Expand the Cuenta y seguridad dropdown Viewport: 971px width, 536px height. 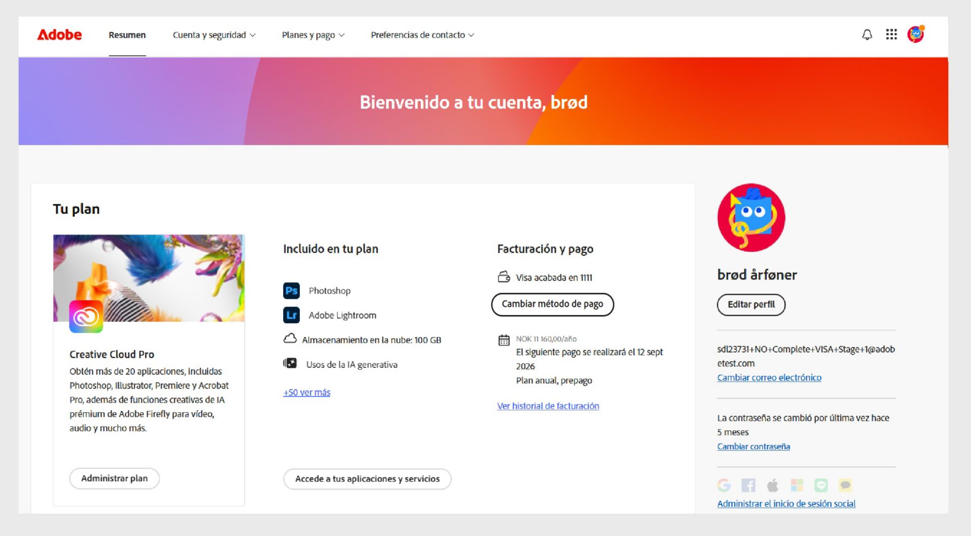(214, 35)
